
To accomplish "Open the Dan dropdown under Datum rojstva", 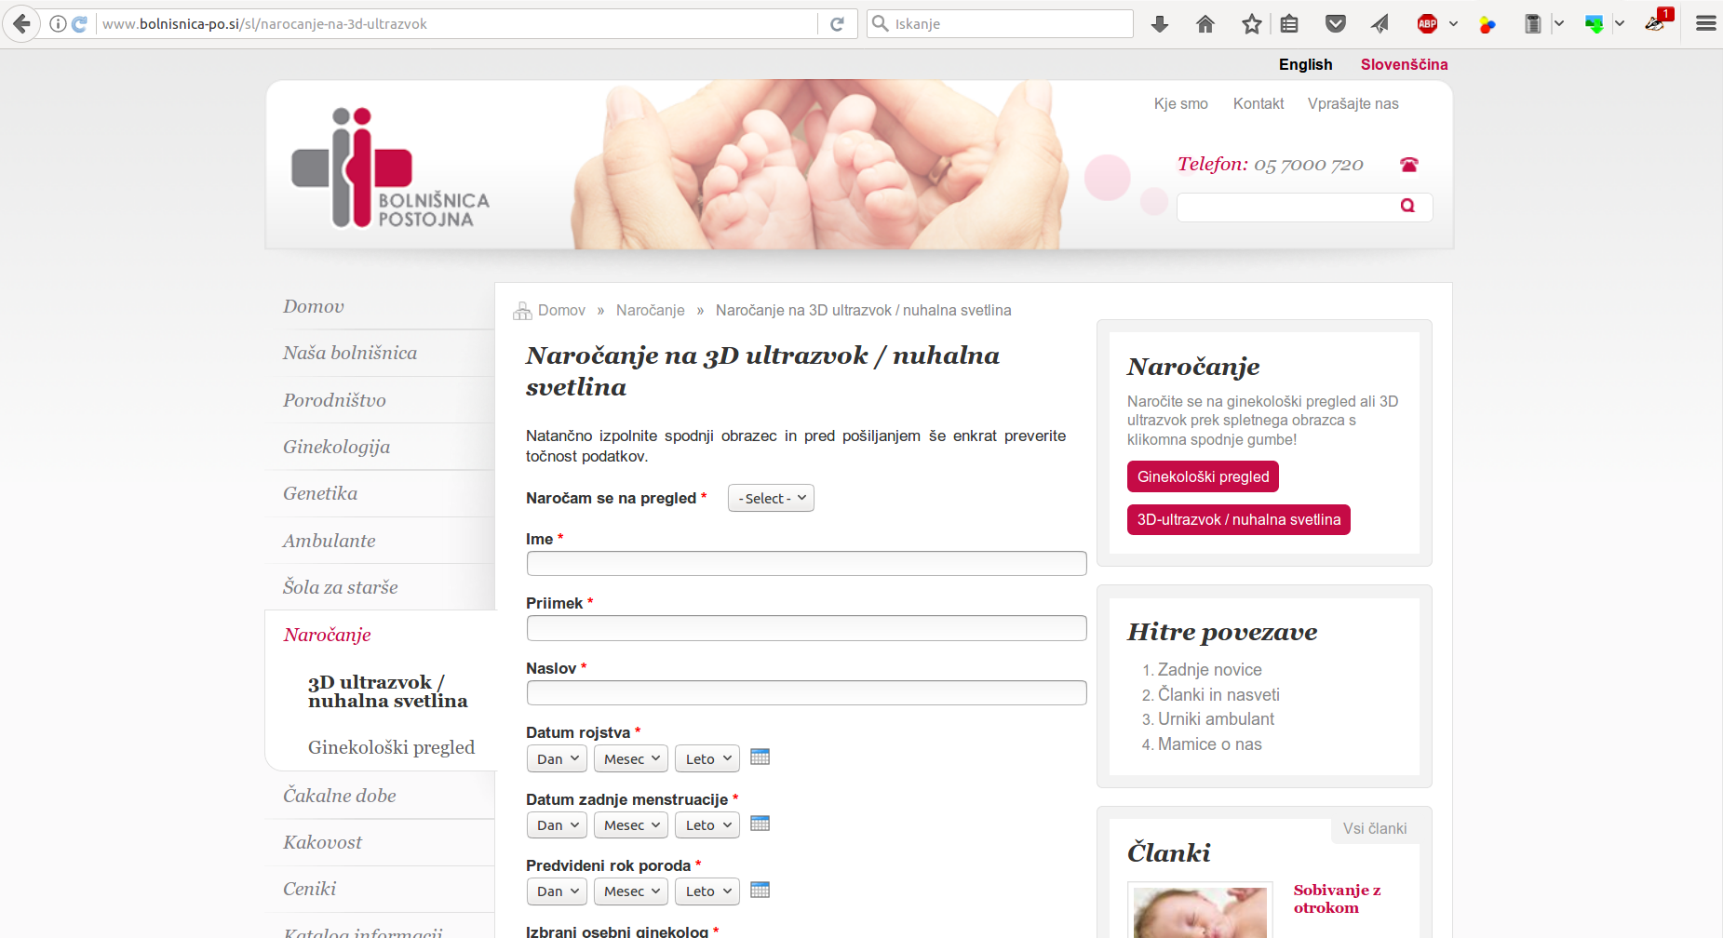I will 557,758.
